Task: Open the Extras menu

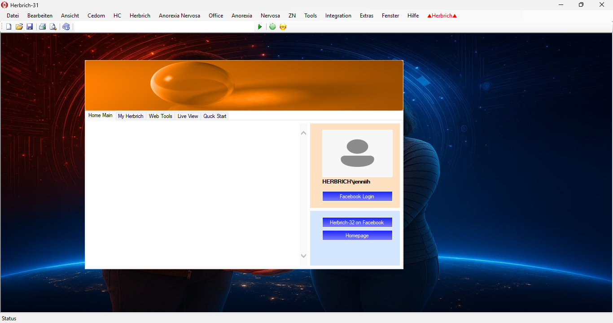Action: [x=367, y=16]
